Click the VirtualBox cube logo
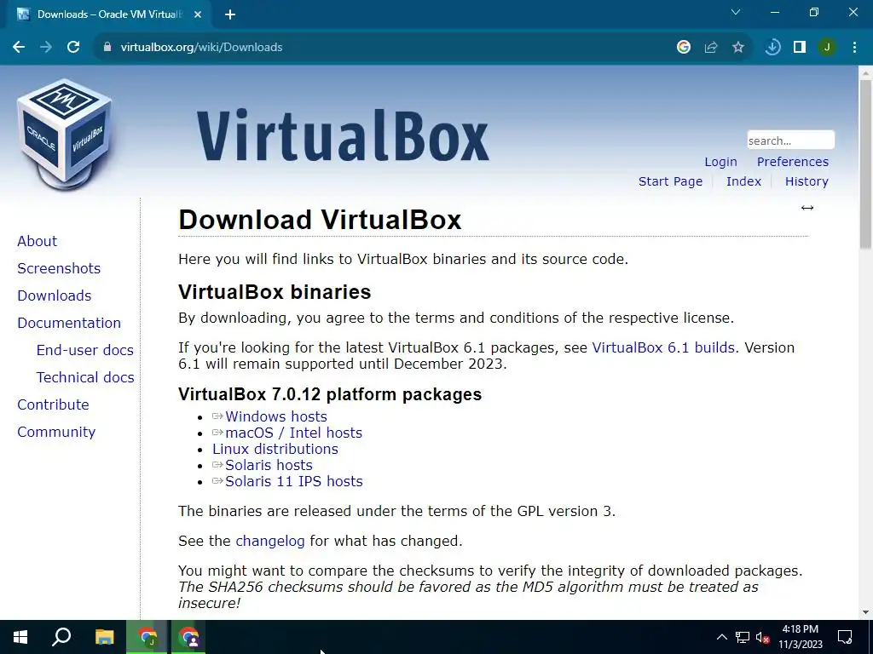This screenshot has width=873, height=654. (65, 134)
